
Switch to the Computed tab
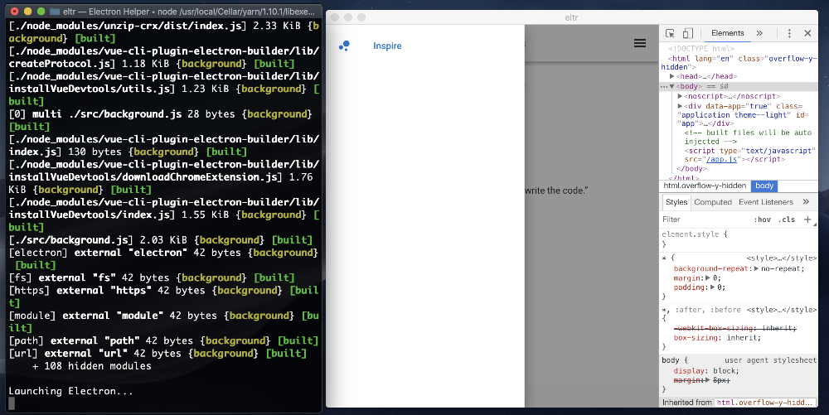point(713,202)
